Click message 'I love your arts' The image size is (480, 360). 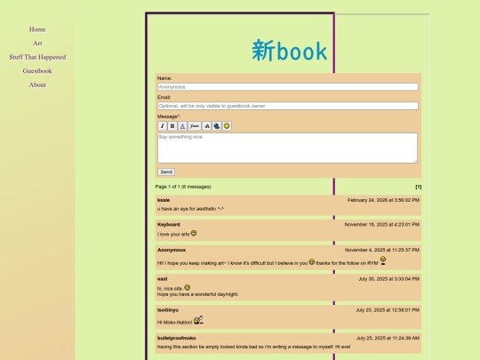pyautogui.click(x=173, y=235)
